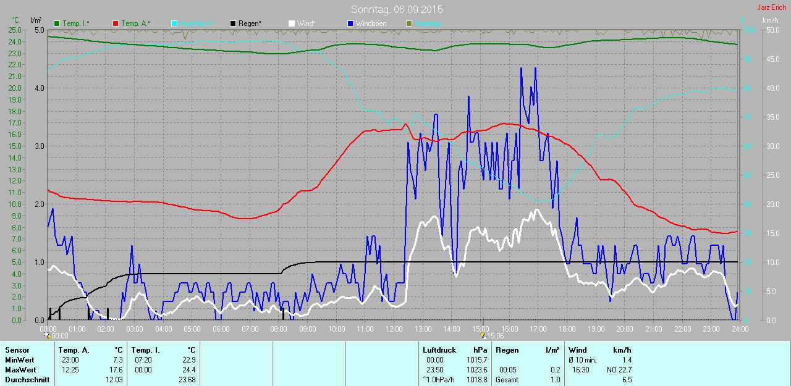
Task: Click the wind average value '6.5'
Action: pos(626,379)
